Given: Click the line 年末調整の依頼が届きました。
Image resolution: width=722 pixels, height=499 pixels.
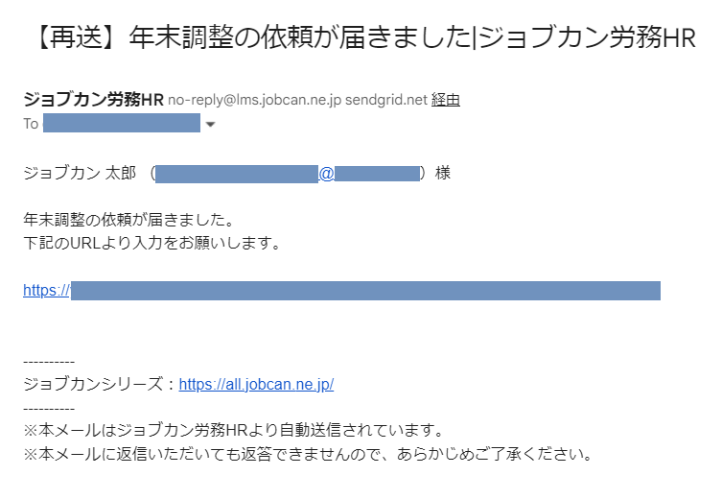Looking at the screenshot, I should pos(128,220).
